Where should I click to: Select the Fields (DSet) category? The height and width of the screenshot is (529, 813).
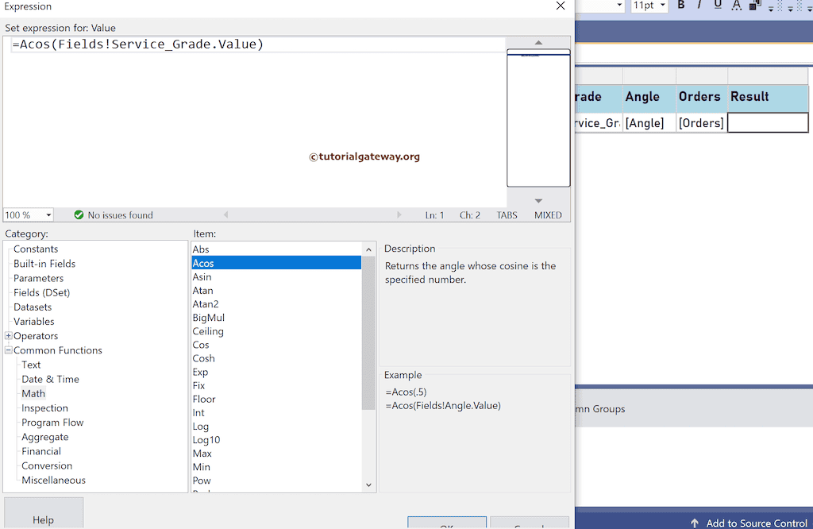(41, 292)
